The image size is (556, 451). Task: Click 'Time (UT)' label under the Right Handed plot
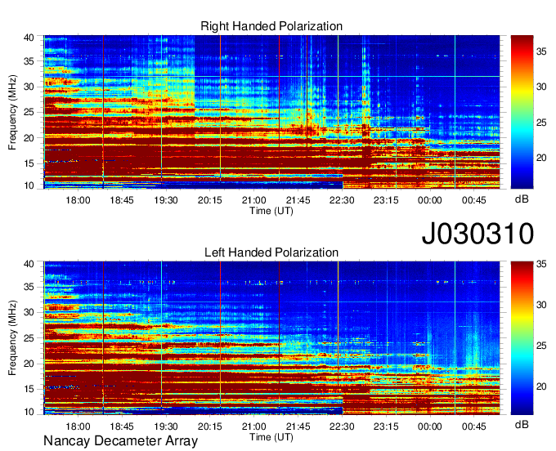tap(271, 211)
